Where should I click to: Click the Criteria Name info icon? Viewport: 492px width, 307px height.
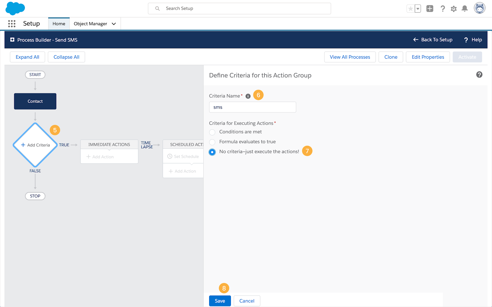pyautogui.click(x=248, y=96)
